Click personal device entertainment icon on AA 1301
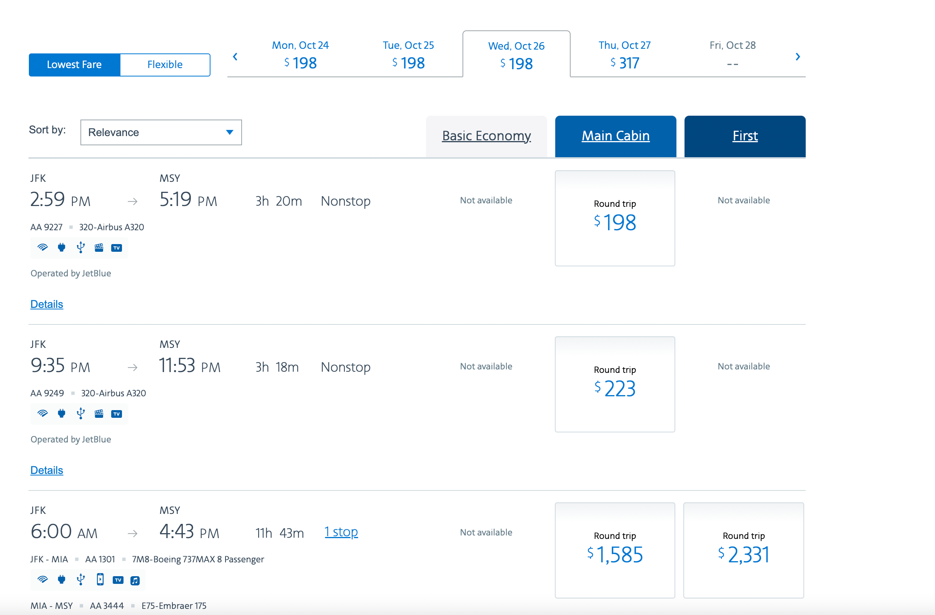The width and height of the screenshot is (935, 615). (100, 579)
